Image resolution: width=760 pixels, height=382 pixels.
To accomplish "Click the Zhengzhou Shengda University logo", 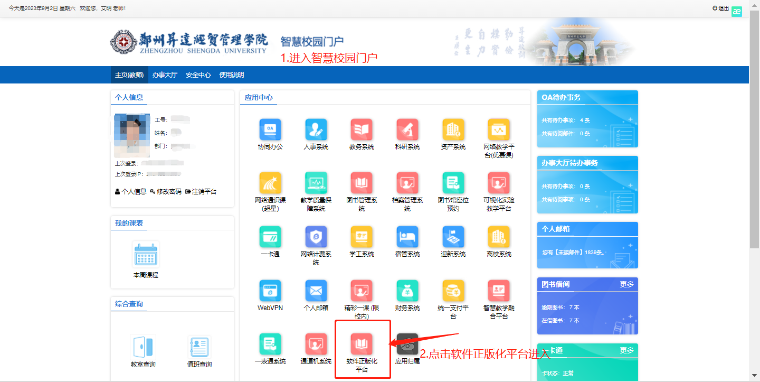I will pos(189,42).
